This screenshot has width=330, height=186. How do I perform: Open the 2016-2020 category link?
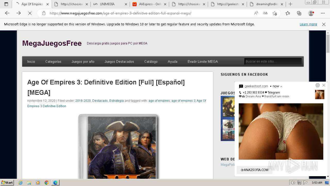coord(83,101)
